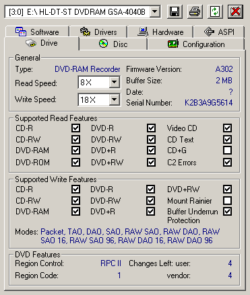Click the green Refresh icon
Viewport: 250px width, 295px height.
(x=215, y=11)
